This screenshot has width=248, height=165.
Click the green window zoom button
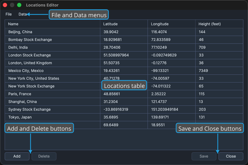(19, 5)
